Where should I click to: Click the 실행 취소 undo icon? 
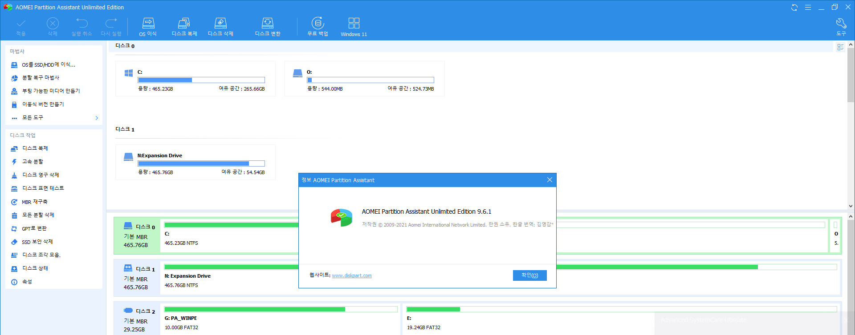pyautogui.click(x=81, y=27)
